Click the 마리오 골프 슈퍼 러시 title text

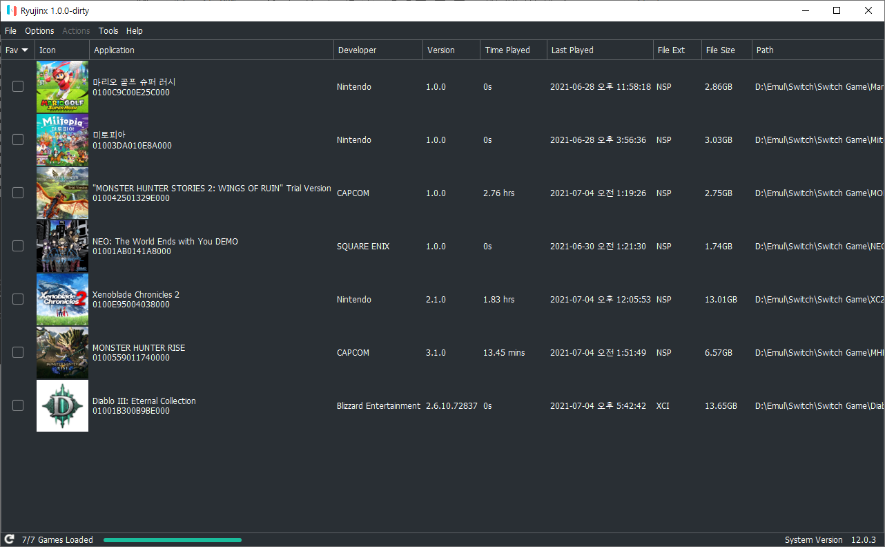[134, 82]
